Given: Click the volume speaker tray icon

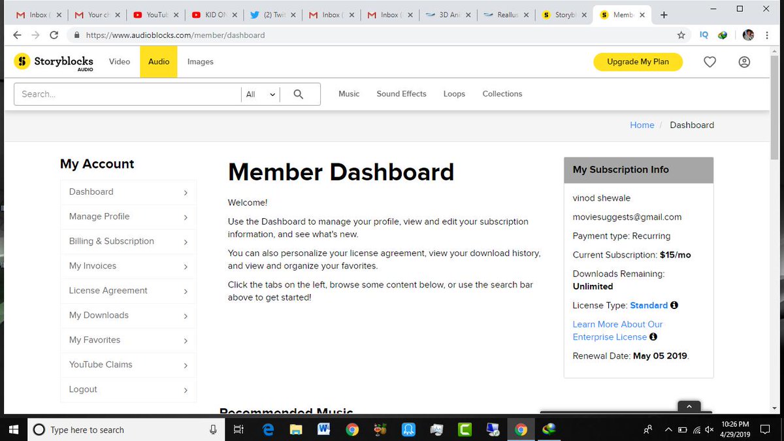Looking at the screenshot, I should click(x=710, y=430).
